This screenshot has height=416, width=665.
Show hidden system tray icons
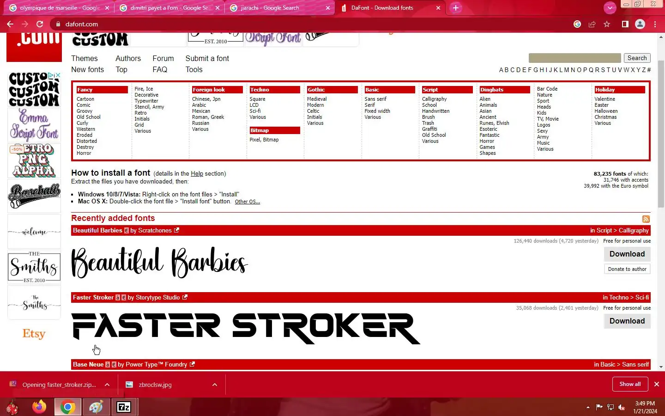click(x=588, y=407)
